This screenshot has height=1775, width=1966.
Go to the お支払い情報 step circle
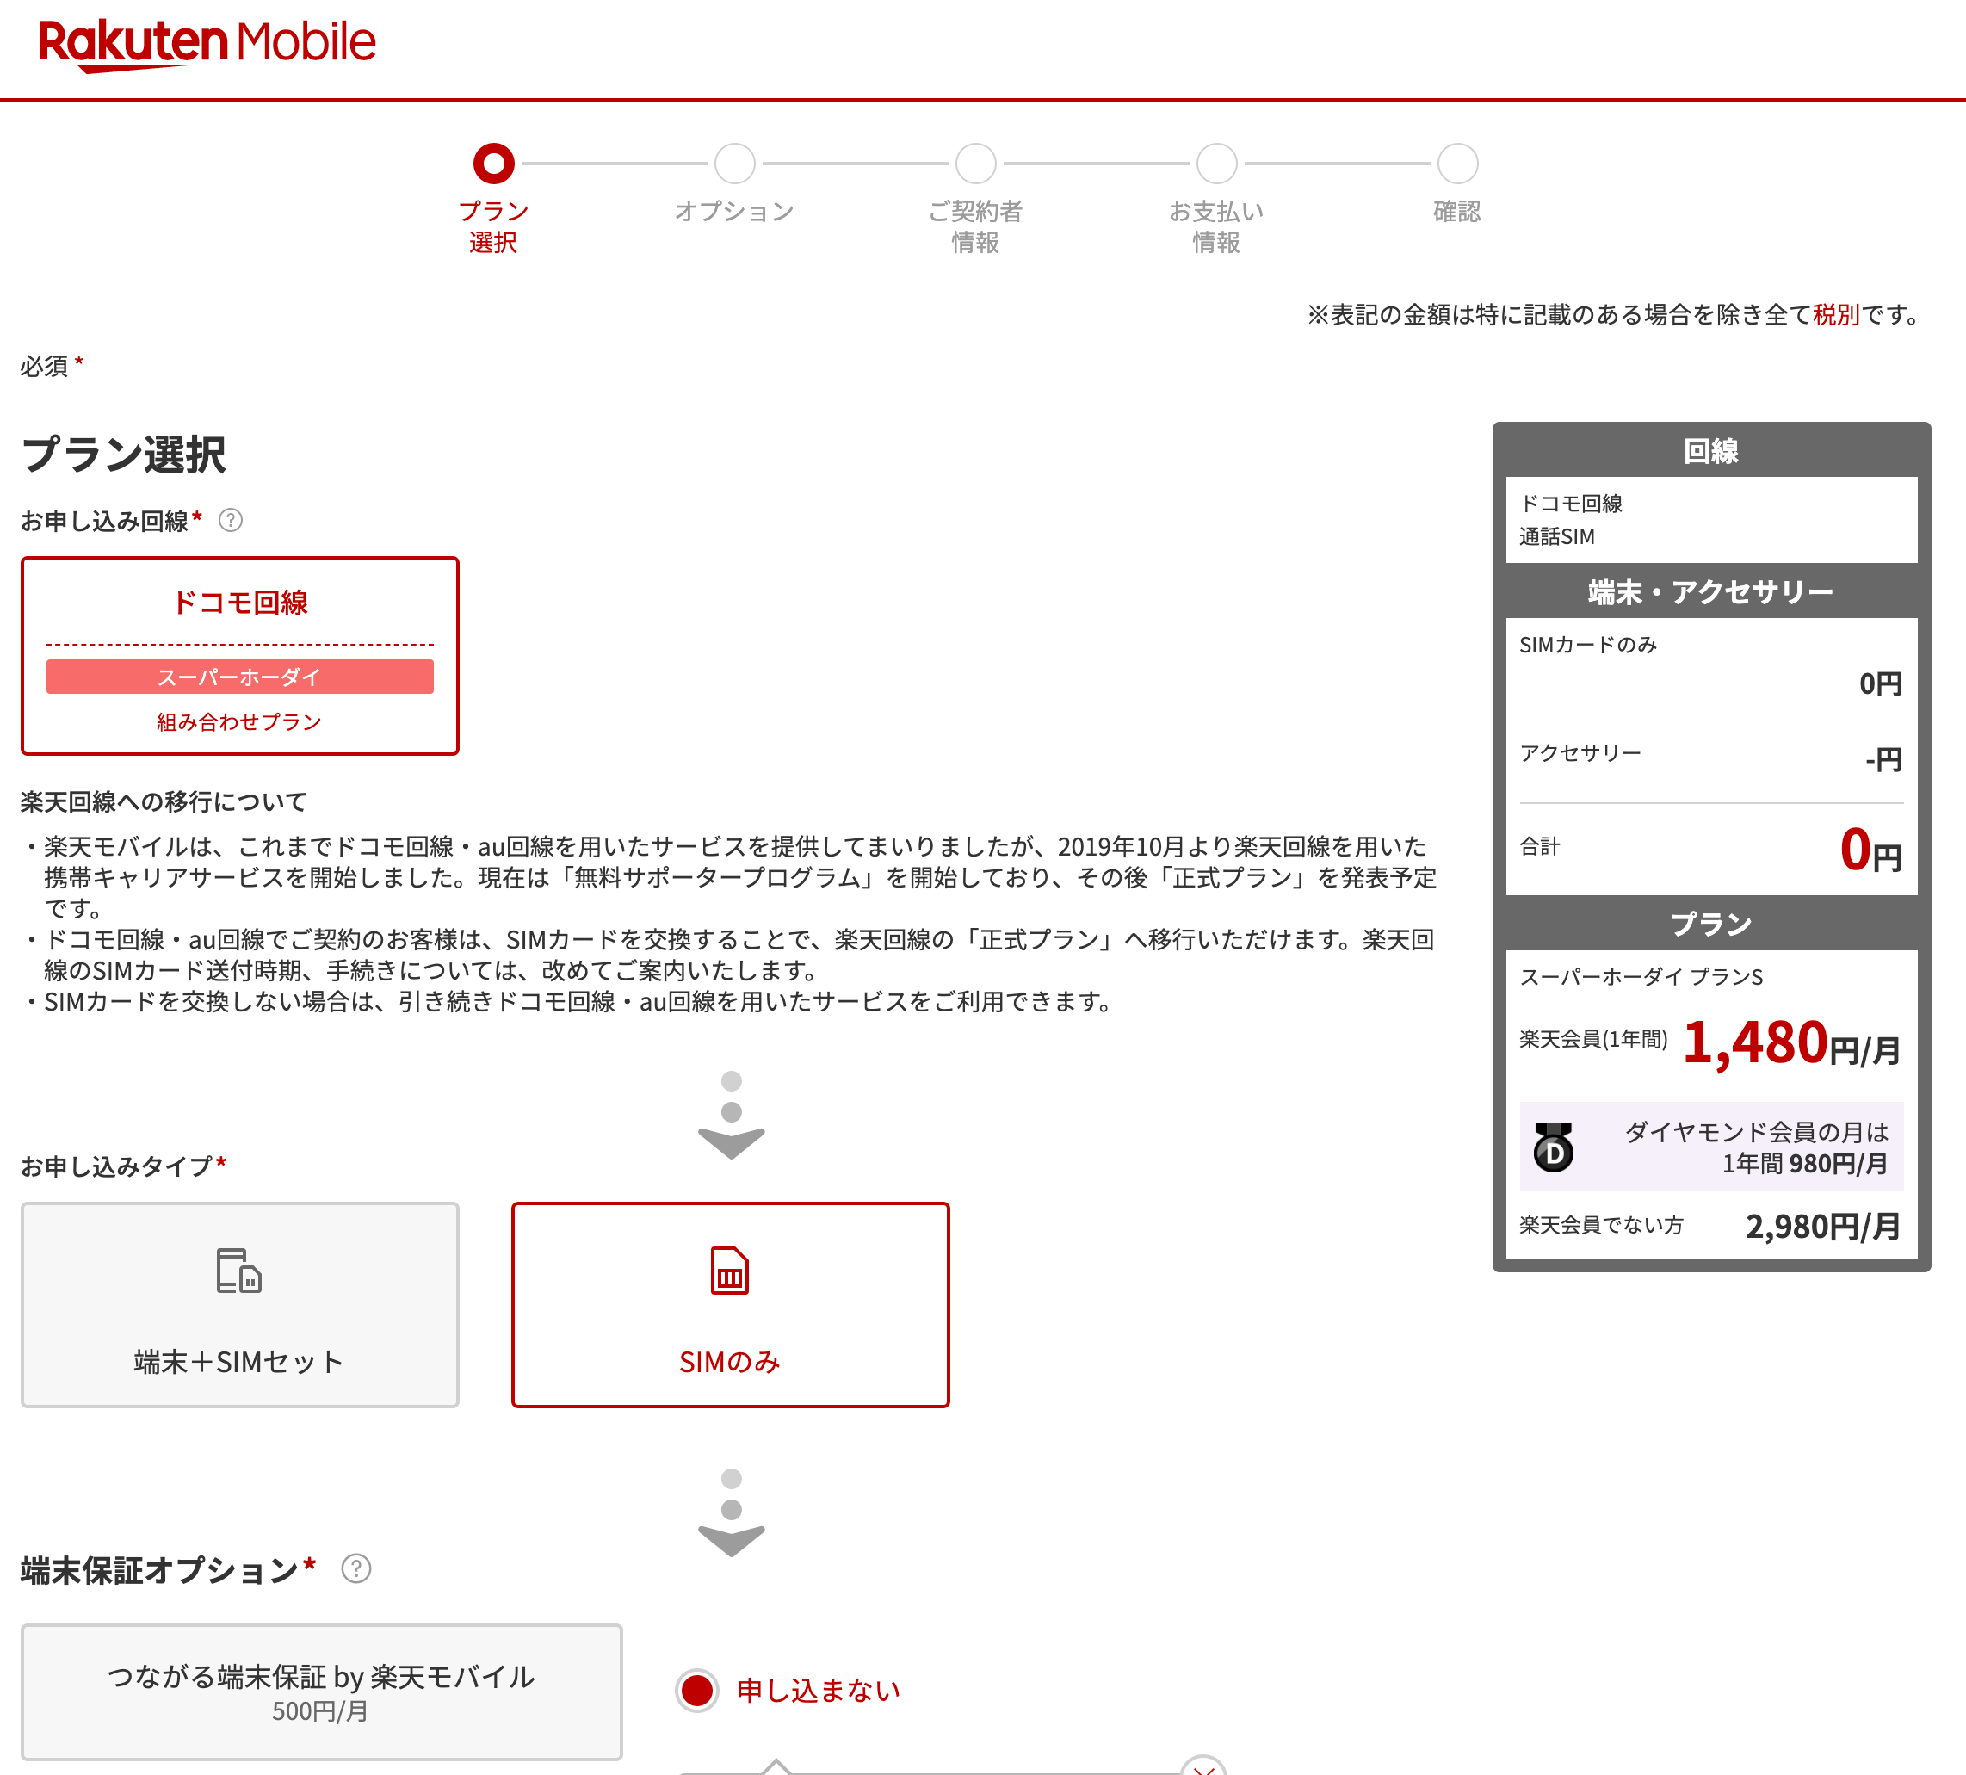tap(1216, 164)
